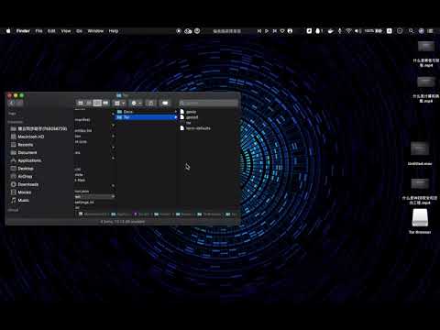Switch Finder to gallery view
This screenshot has width=440, height=330.
click(105, 104)
